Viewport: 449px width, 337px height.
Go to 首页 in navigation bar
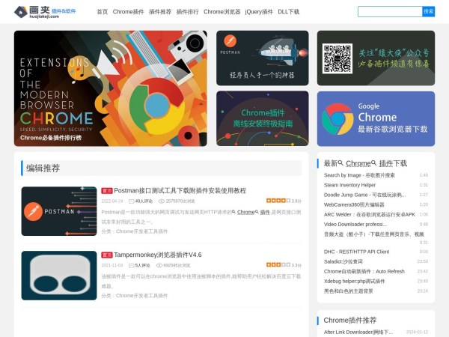[x=102, y=12]
